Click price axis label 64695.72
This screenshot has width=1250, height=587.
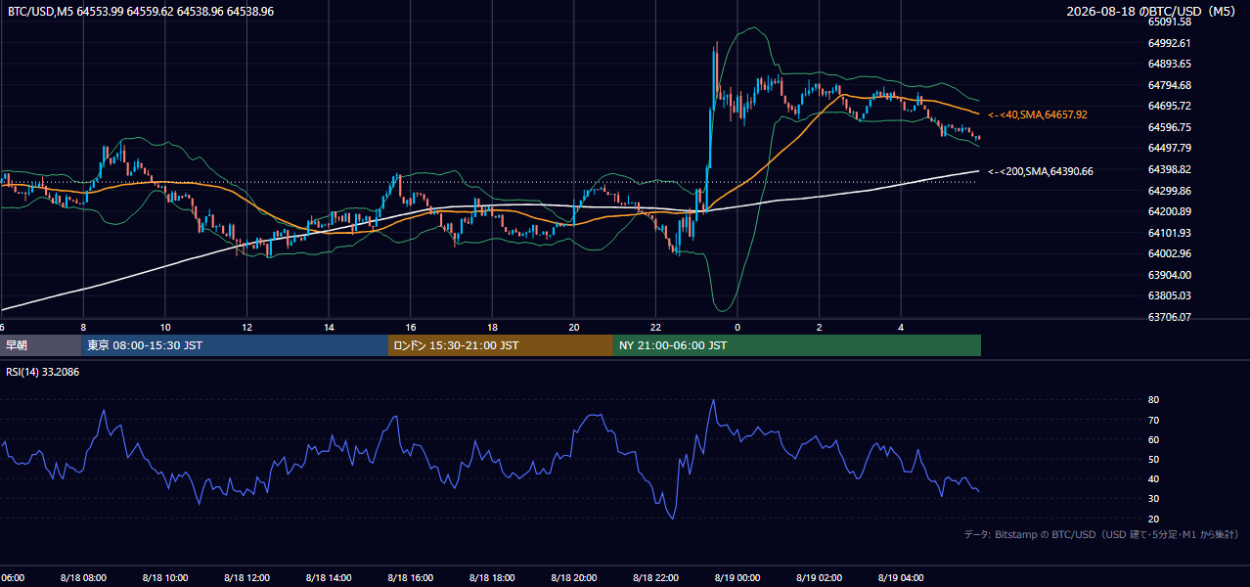[x=1169, y=106]
